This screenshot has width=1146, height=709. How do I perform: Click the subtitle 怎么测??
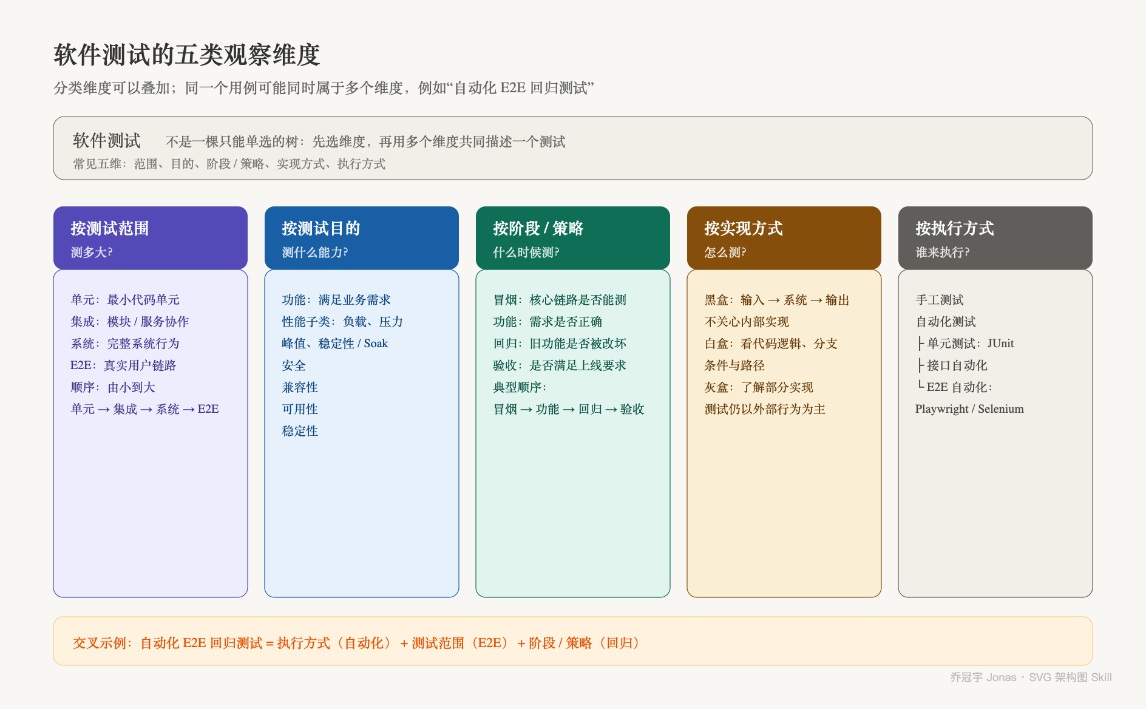(x=725, y=253)
